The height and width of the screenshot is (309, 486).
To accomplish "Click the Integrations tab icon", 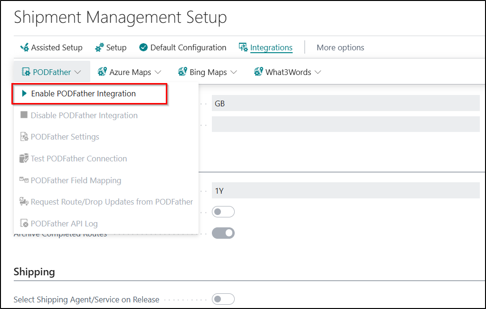I will pyautogui.click(x=243, y=47).
